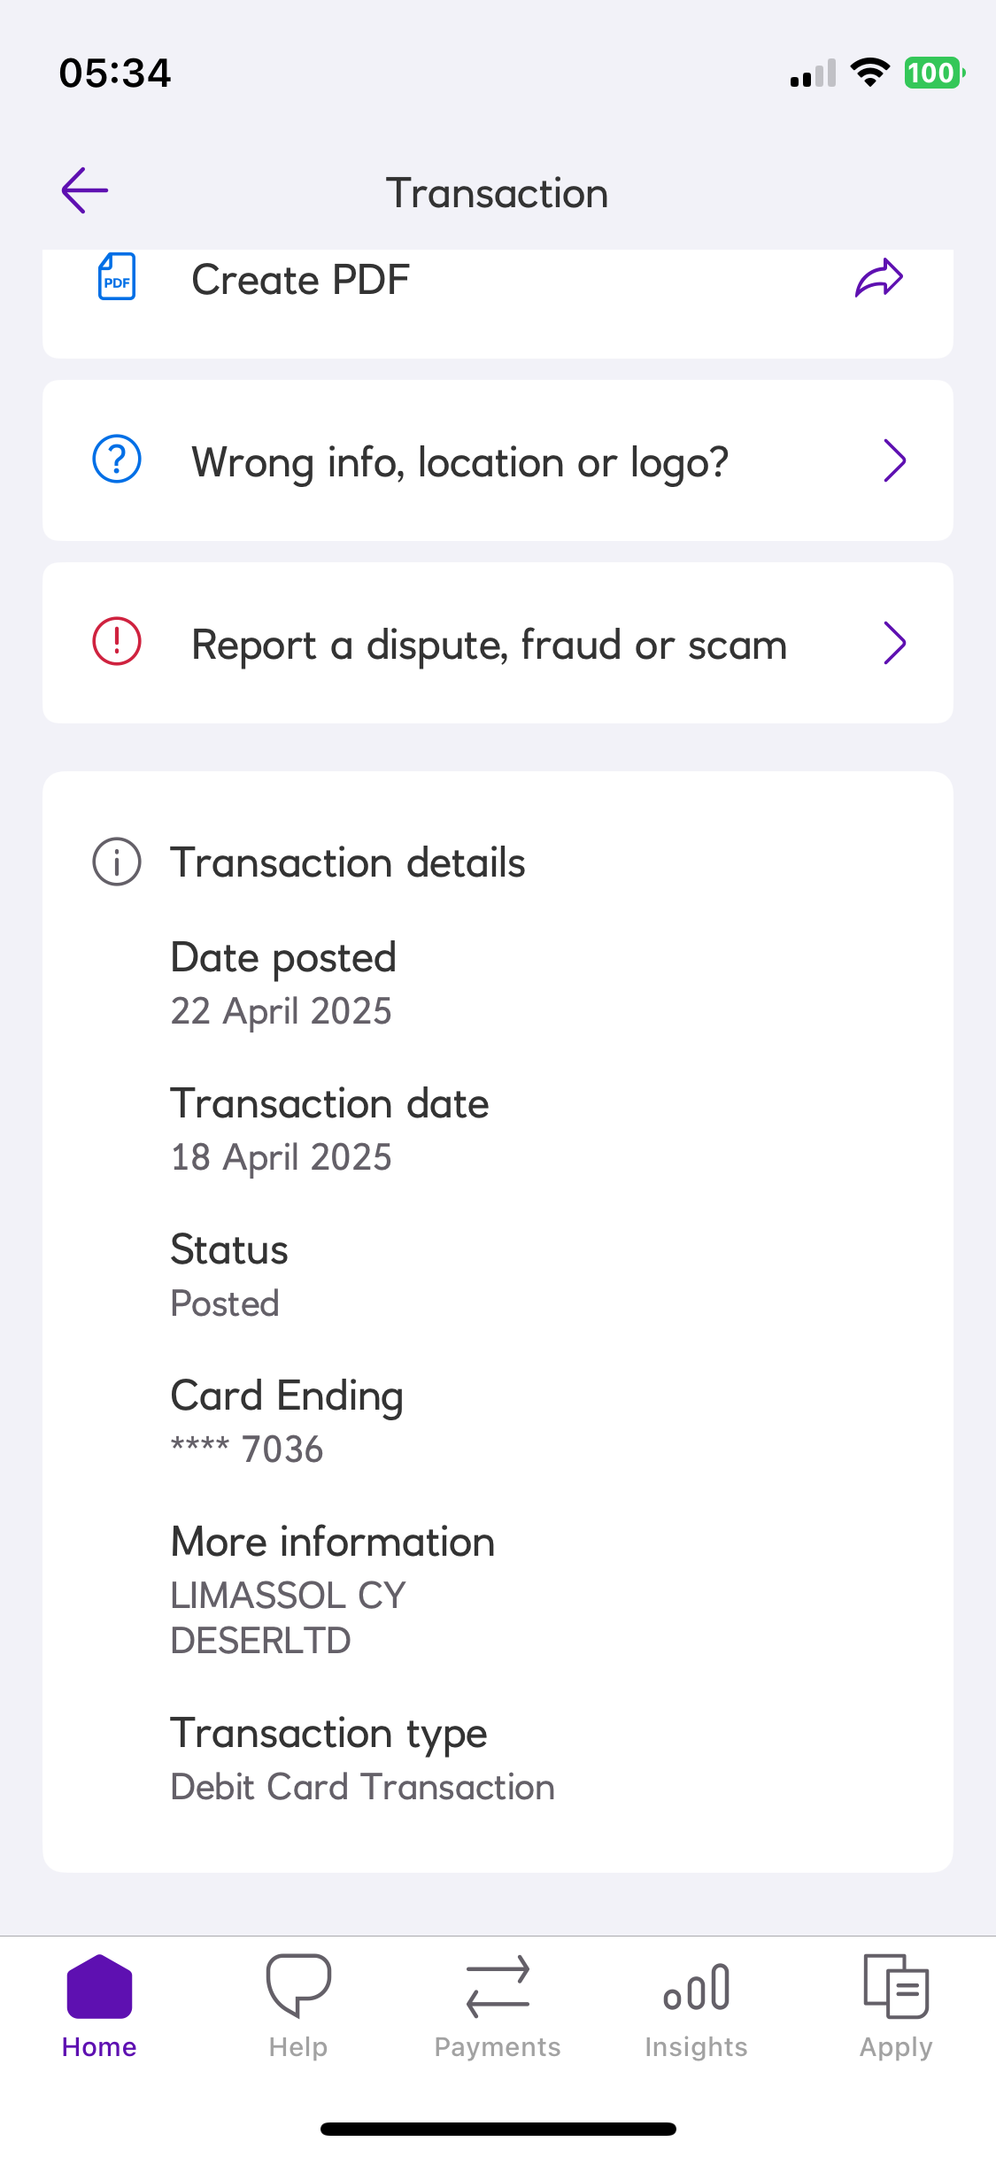Tap the blue question mark icon
Viewport: 996px width, 2157px height.
(x=117, y=460)
